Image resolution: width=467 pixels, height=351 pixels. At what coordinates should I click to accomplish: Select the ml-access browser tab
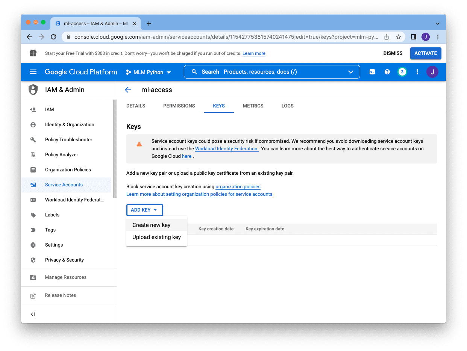pyautogui.click(x=96, y=24)
